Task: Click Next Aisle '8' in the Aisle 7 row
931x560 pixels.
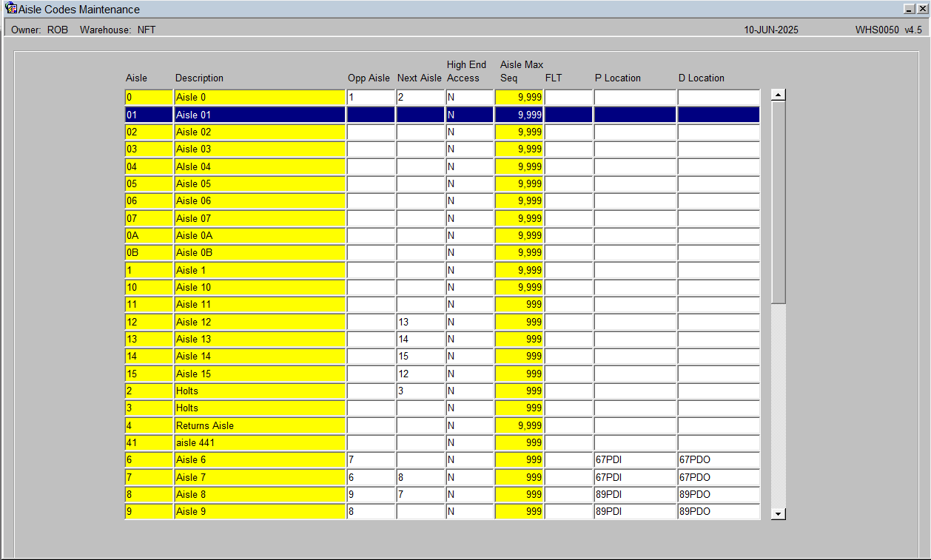Action: [420, 477]
